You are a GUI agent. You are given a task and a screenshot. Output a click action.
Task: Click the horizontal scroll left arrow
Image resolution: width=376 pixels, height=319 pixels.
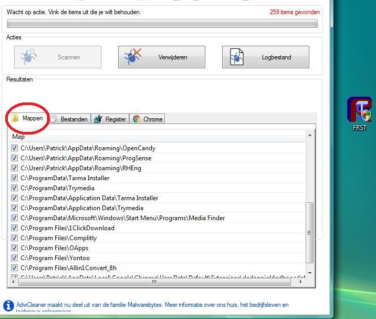[13, 282]
